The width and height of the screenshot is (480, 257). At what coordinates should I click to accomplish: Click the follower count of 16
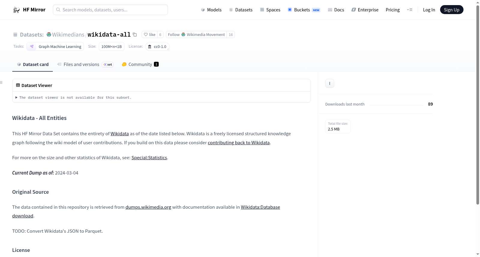pyautogui.click(x=231, y=35)
